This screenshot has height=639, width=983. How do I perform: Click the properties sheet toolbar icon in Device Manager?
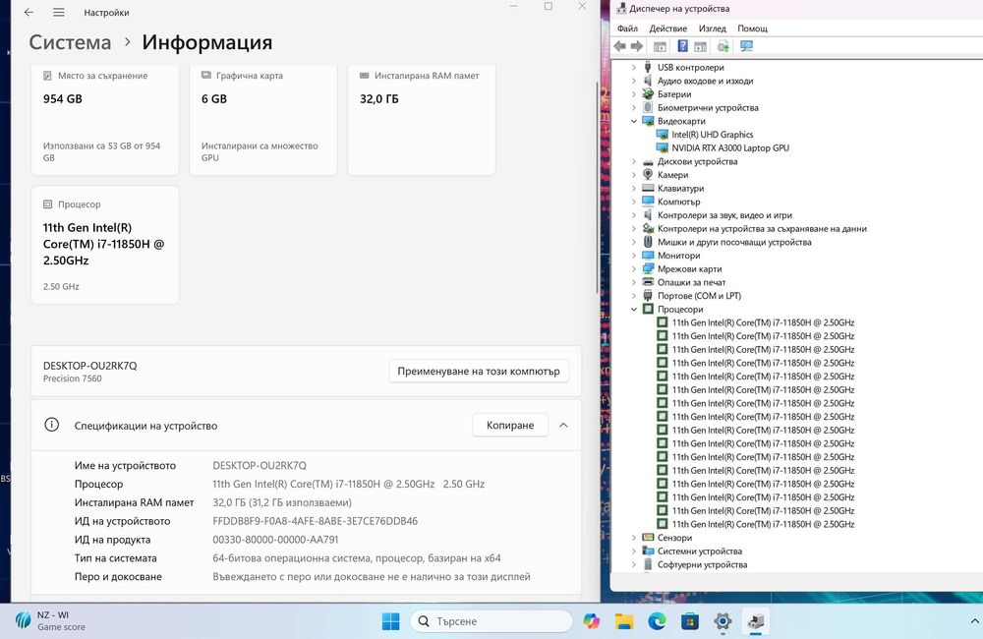700,46
